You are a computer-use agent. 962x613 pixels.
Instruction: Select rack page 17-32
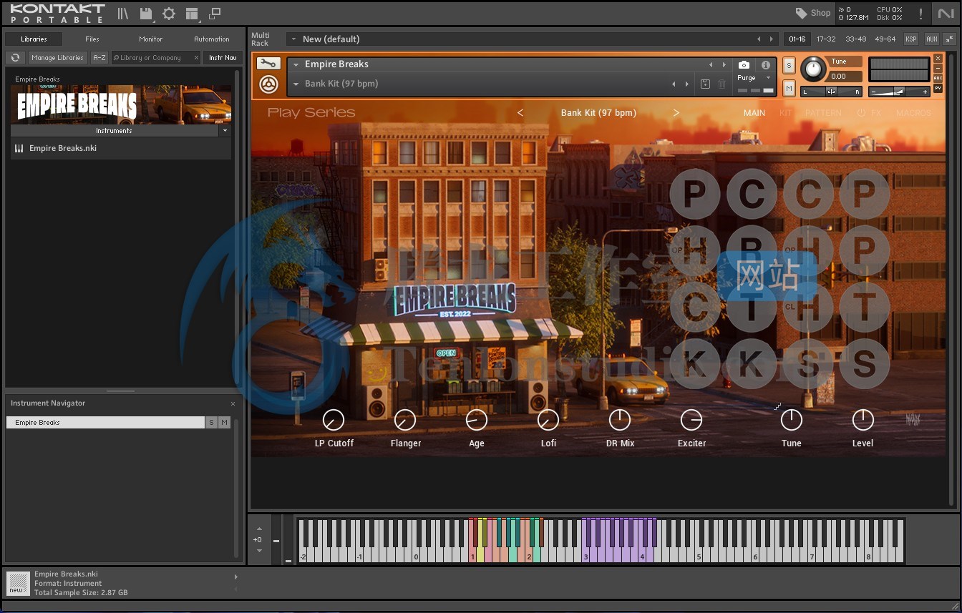(x=826, y=39)
